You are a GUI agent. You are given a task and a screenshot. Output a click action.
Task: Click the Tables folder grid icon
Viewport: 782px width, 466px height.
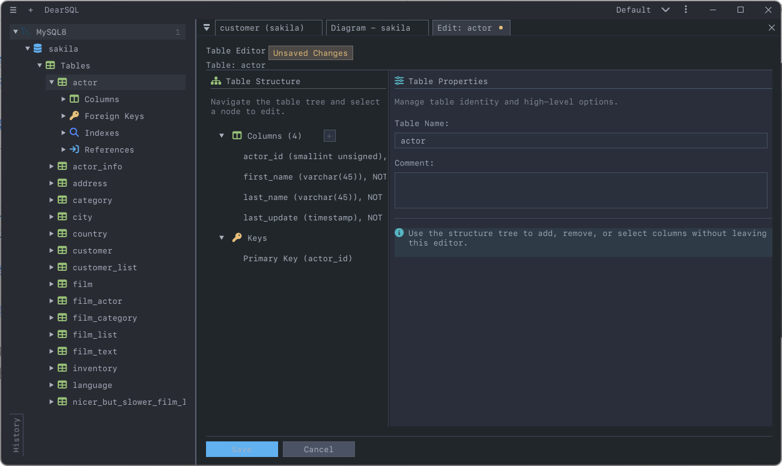(50, 65)
